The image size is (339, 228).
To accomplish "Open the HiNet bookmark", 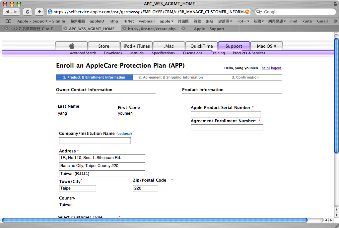I will click(128, 21).
